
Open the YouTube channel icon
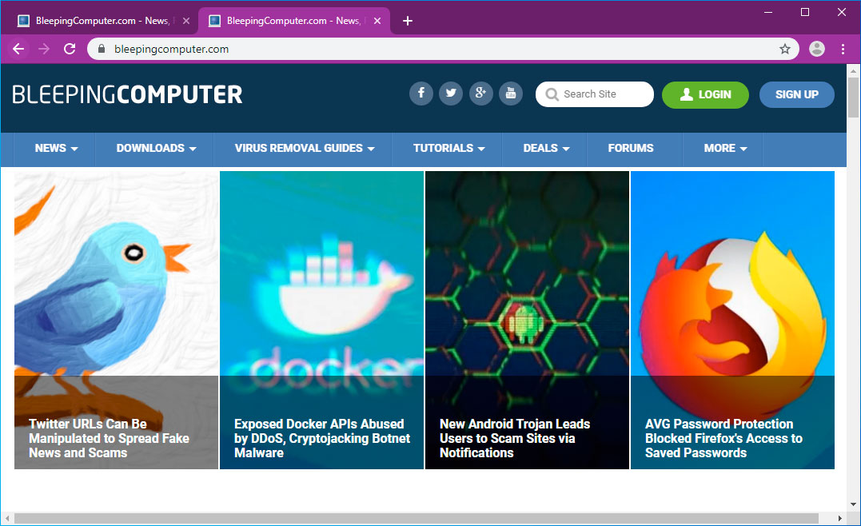click(x=510, y=94)
